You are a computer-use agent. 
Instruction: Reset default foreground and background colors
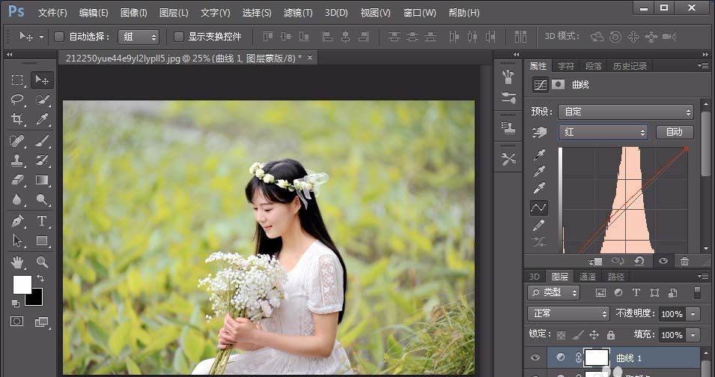coord(16,303)
